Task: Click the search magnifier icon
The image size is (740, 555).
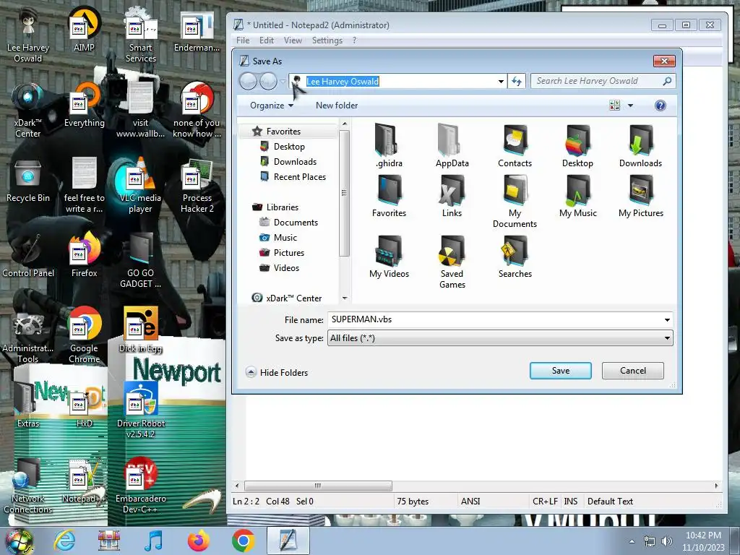Action: (667, 81)
